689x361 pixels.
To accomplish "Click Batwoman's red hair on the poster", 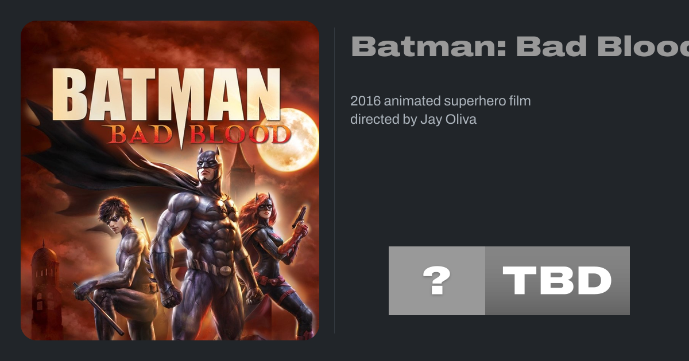I will point(250,213).
